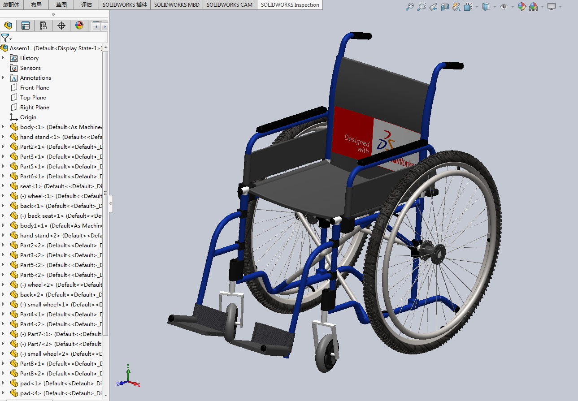
Task: Click the left arrow beside manager tabs
Action: (x=96, y=27)
